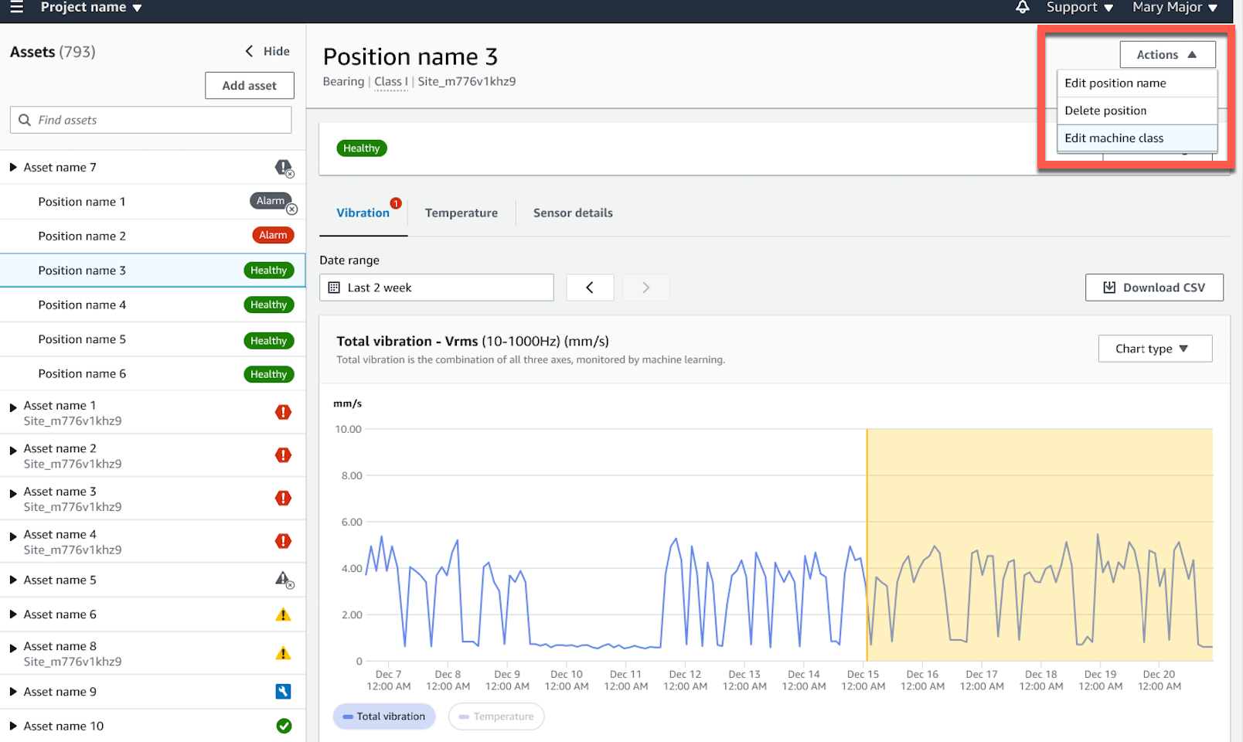Image resolution: width=1243 pixels, height=742 pixels.
Task: Click the warning triangle icon beside Asset name 6
Action: pyautogui.click(x=283, y=614)
